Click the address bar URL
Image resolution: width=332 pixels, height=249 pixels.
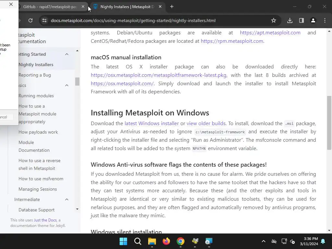click(133, 20)
